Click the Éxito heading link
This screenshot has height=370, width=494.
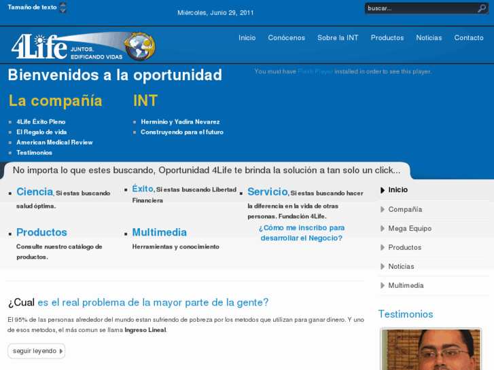[x=143, y=189]
